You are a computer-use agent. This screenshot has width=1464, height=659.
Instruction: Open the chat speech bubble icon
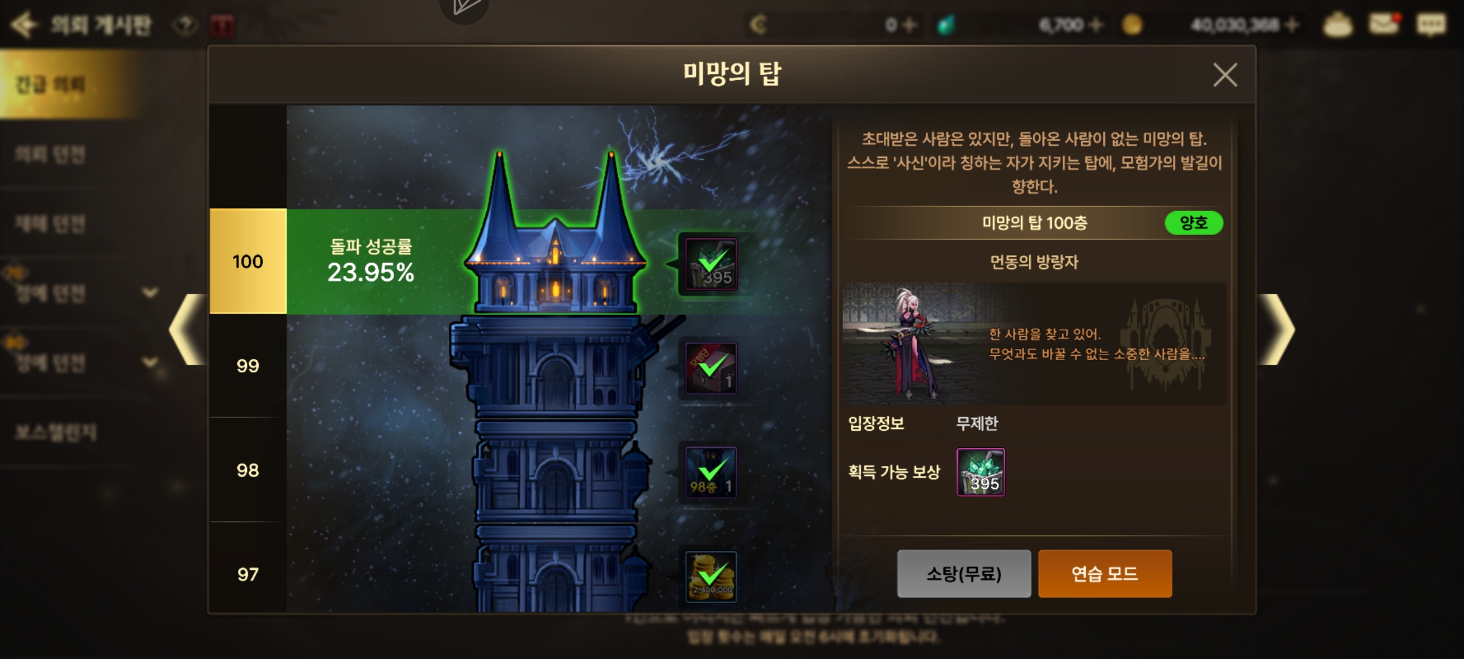coord(1431,24)
